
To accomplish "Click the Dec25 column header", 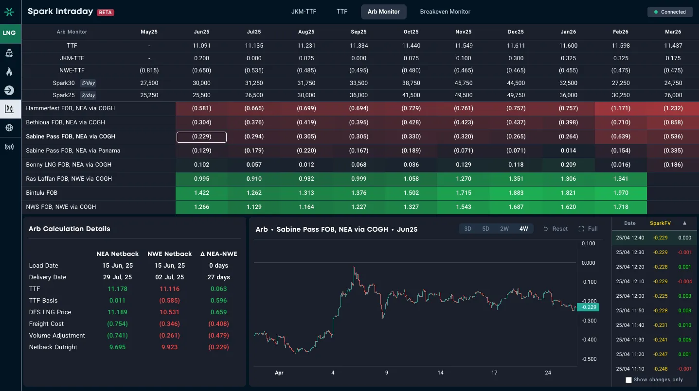I will click(x=516, y=32).
